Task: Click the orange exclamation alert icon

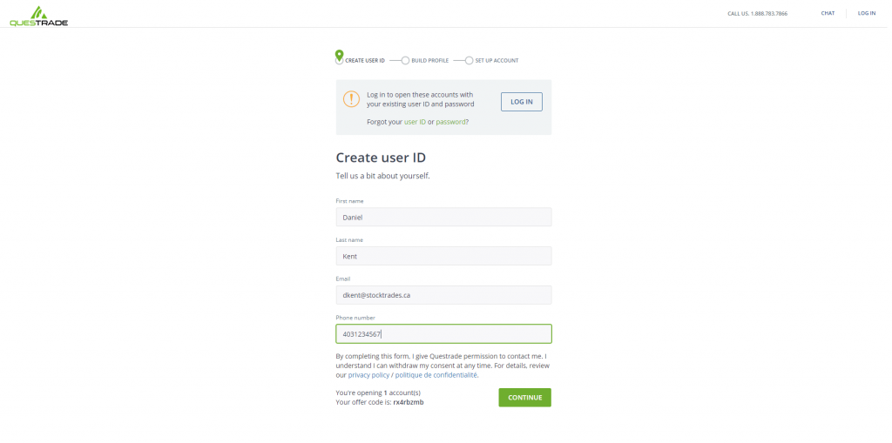Action: [x=351, y=99]
